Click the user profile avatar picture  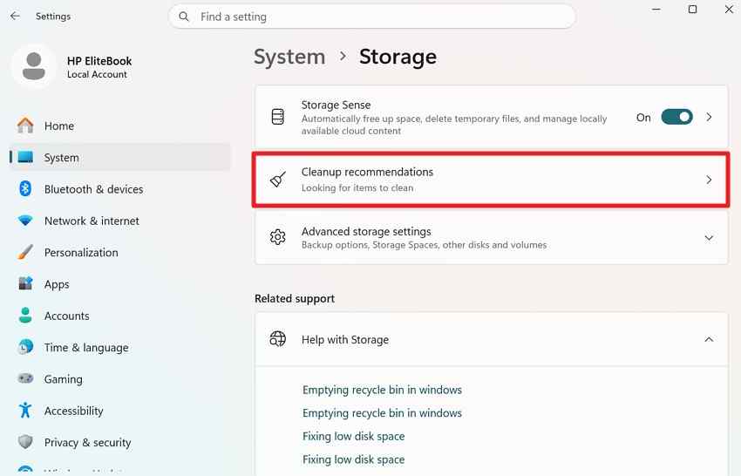tap(33, 66)
